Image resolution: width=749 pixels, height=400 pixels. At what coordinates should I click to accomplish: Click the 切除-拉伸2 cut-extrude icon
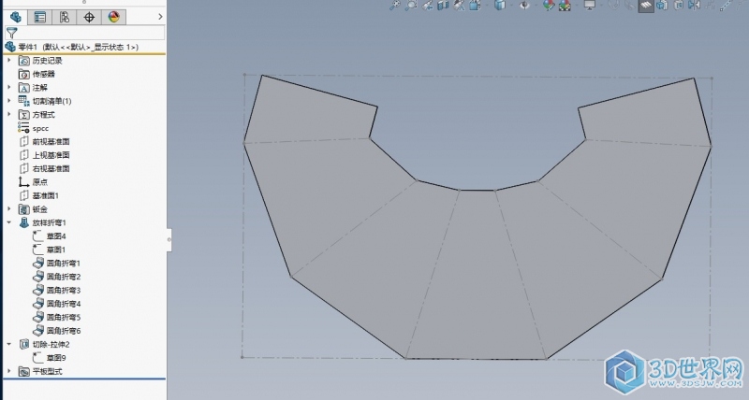24,344
